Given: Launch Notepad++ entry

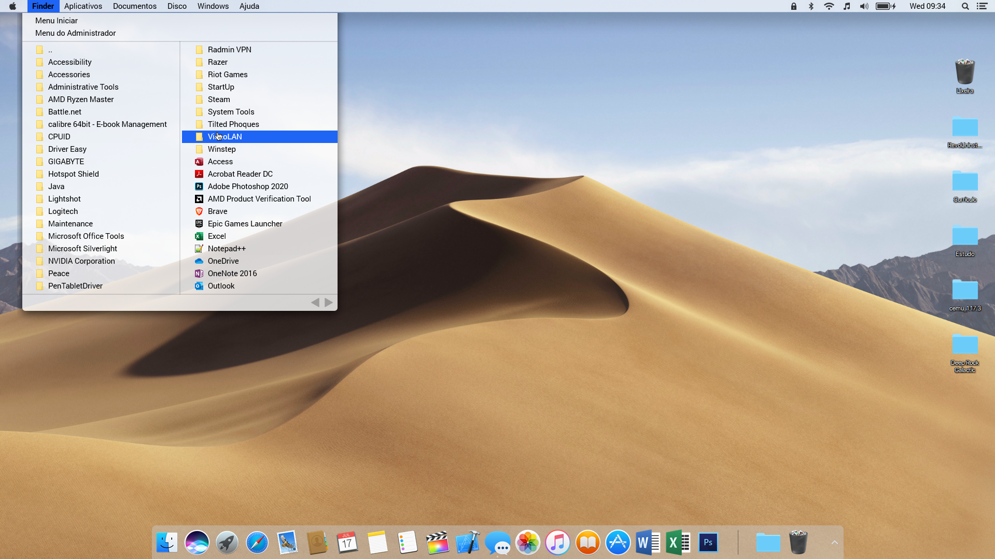Looking at the screenshot, I should click(259, 249).
